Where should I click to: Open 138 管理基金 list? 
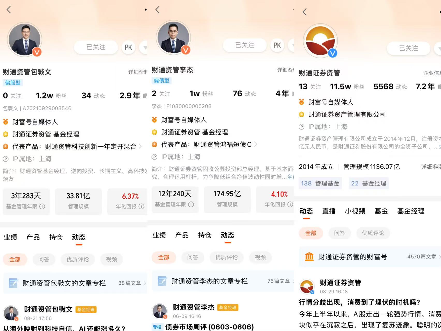[320, 183]
